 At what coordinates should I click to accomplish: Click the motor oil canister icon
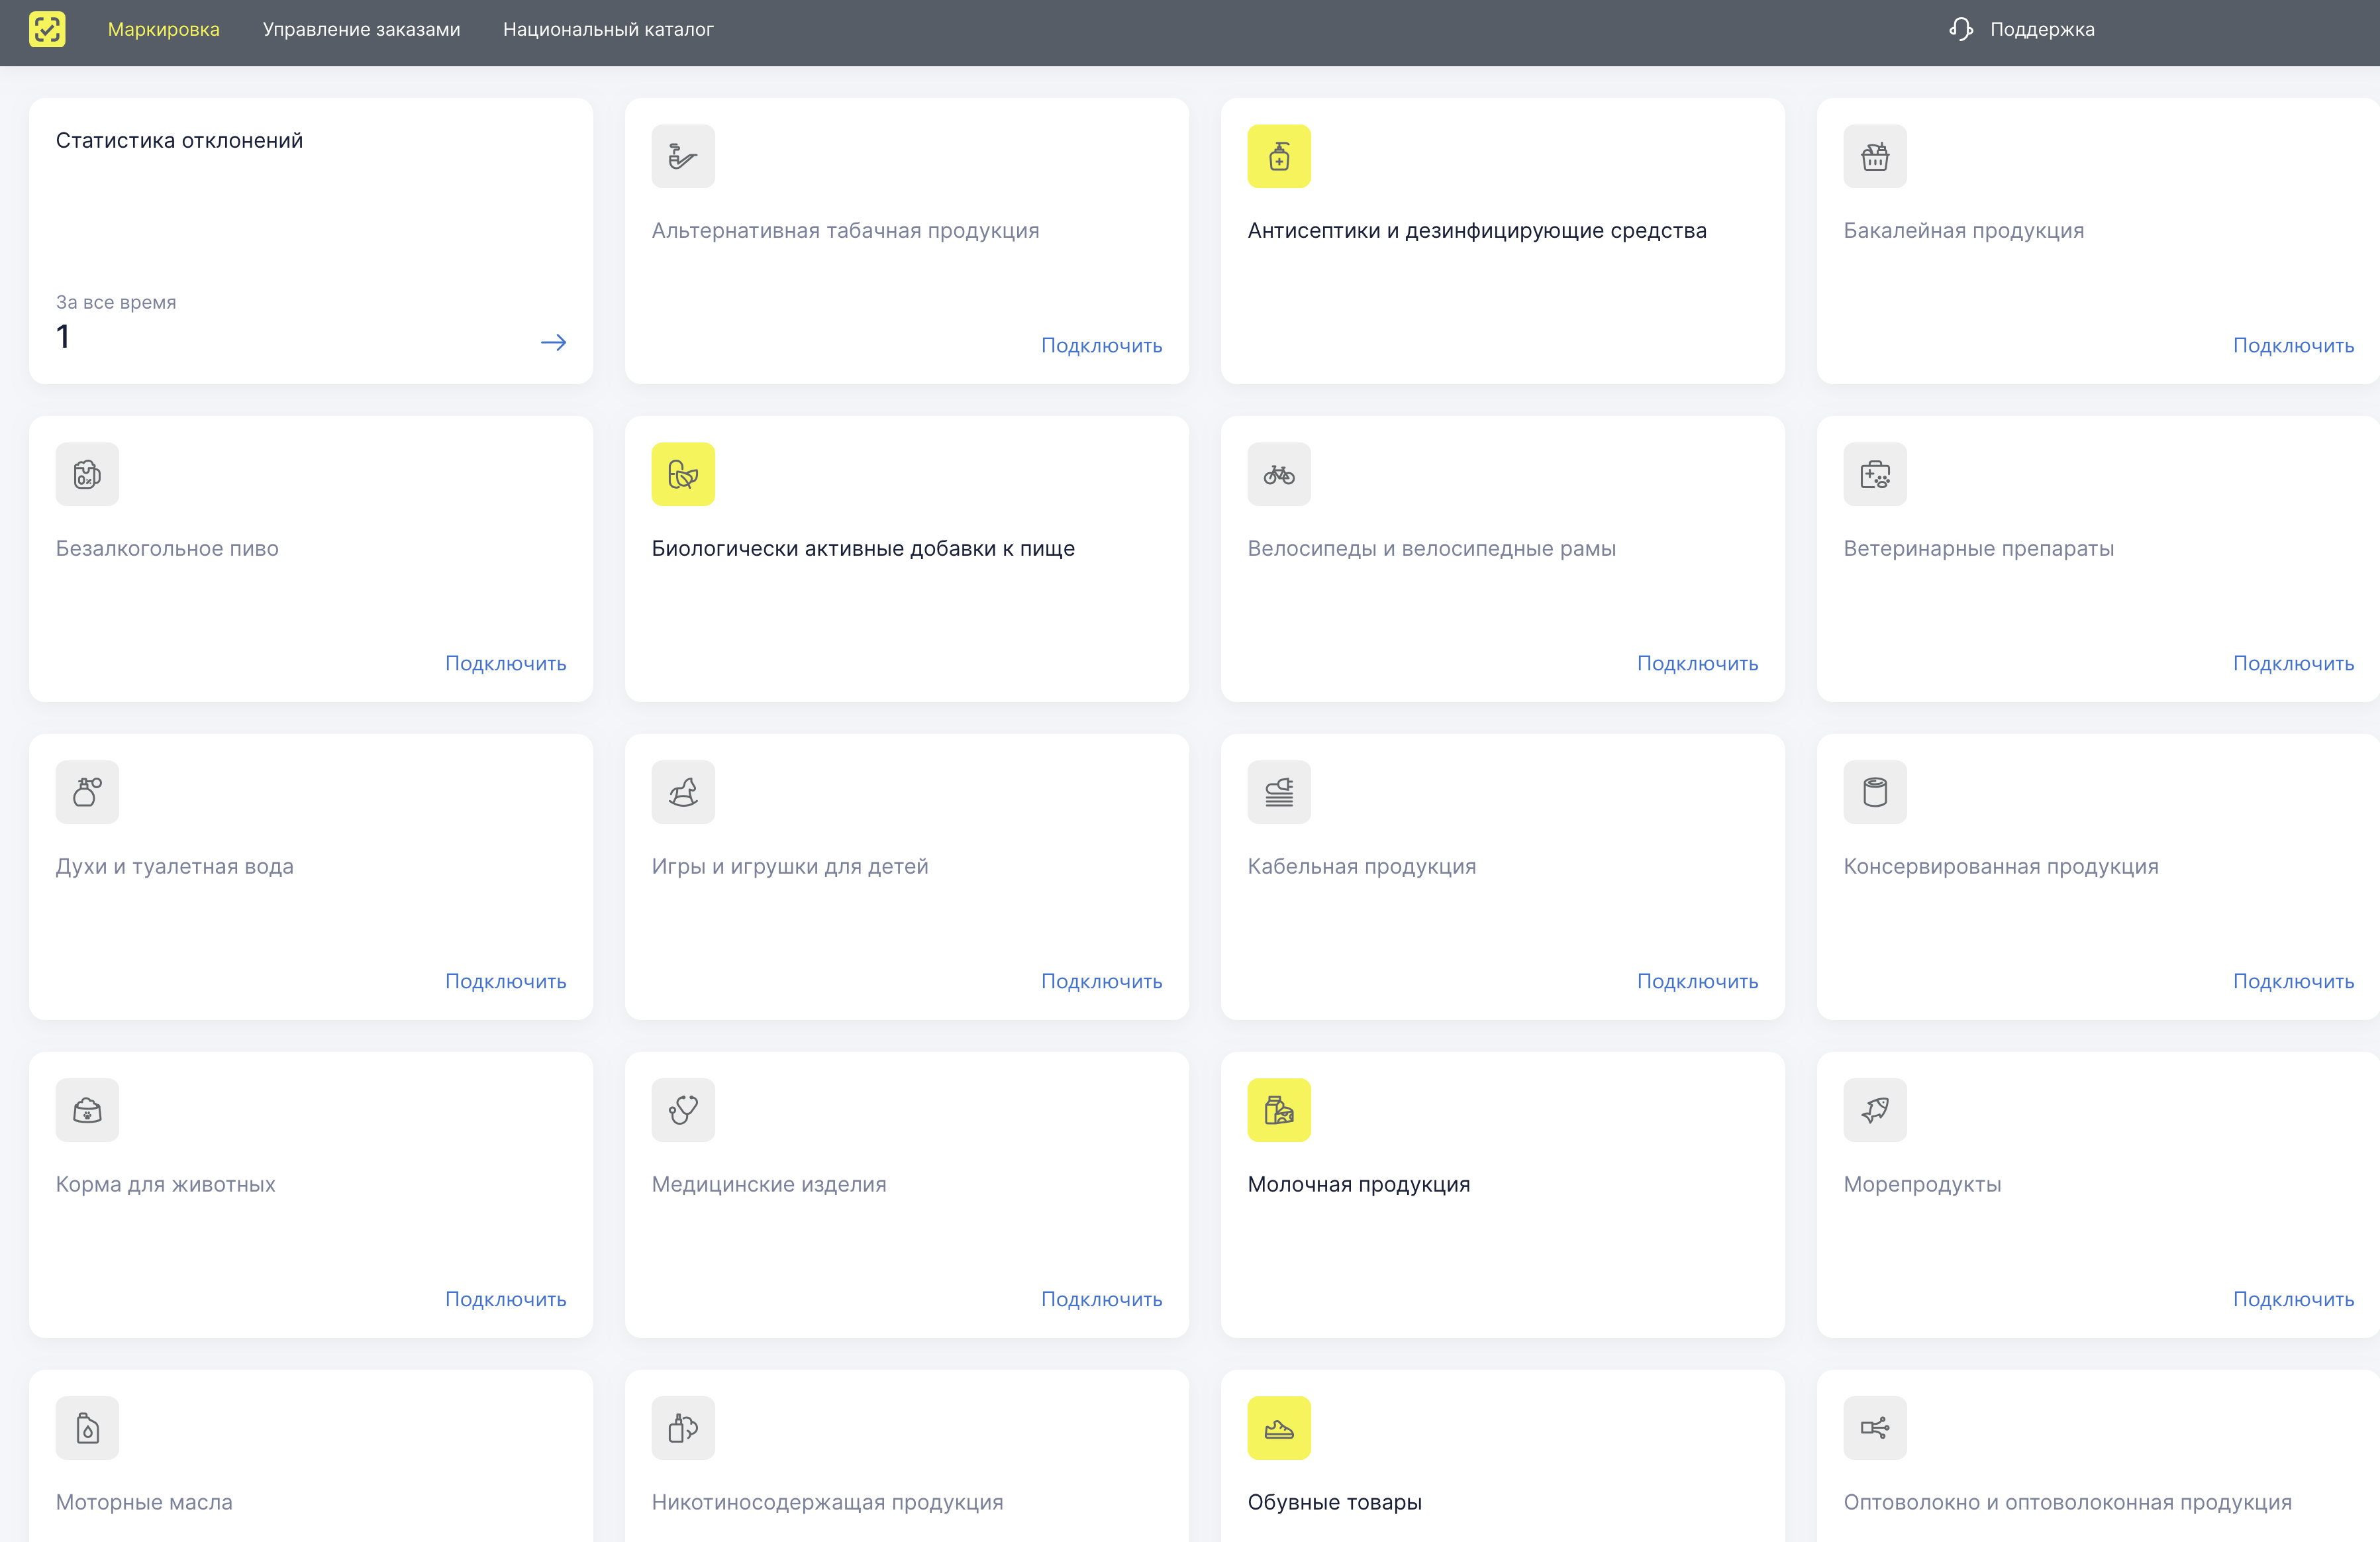(x=87, y=1428)
